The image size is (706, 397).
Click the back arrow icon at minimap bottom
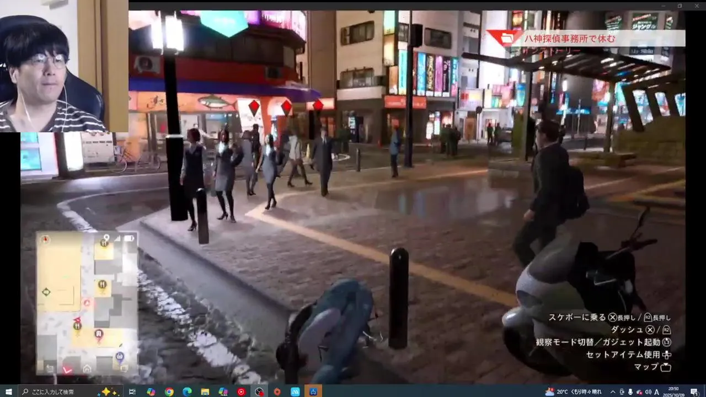coord(50,368)
